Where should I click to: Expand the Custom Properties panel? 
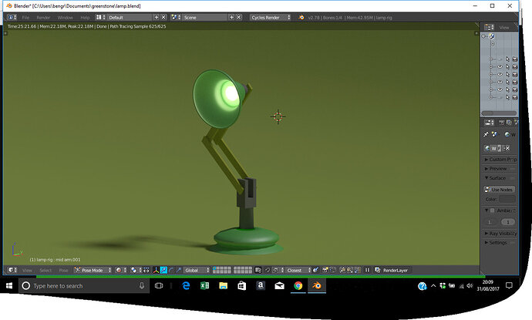click(500, 159)
